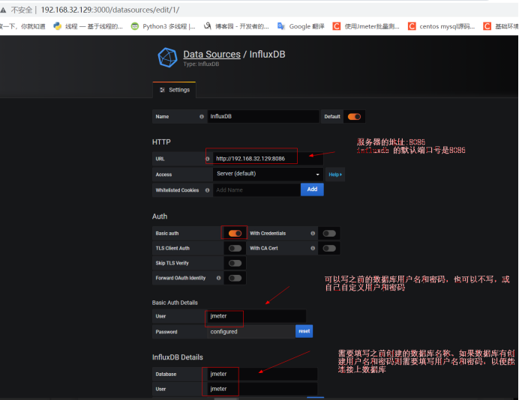Image resolution: width=519 pixels, height=400 pixels.
Task: Click the InfluxDB Details heading
Action: pos(178,357)
